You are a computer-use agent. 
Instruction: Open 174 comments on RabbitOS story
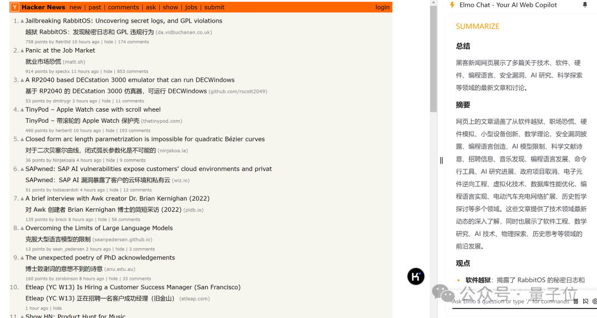pos(133,42)
